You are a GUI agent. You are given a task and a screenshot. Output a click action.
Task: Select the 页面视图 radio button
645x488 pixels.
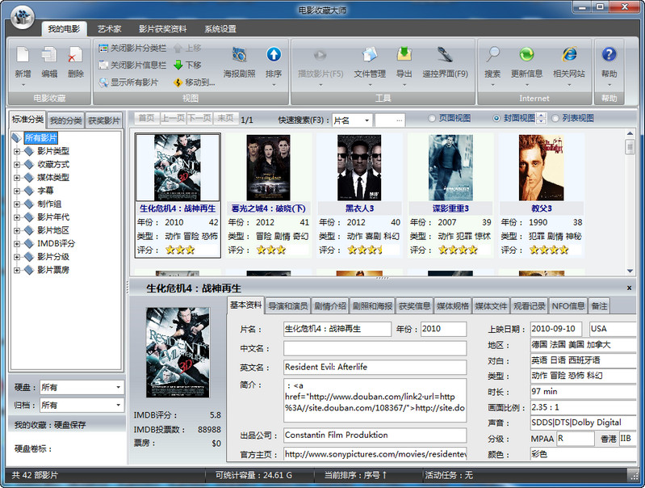tap(432, 119)
